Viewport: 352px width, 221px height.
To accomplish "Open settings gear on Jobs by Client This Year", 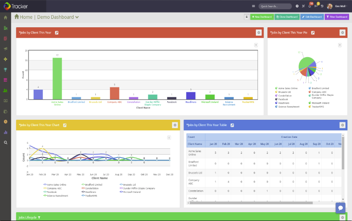I will click(x=259, y=33).
